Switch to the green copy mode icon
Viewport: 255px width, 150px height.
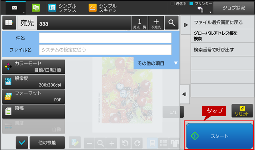[x=36, y=8]
